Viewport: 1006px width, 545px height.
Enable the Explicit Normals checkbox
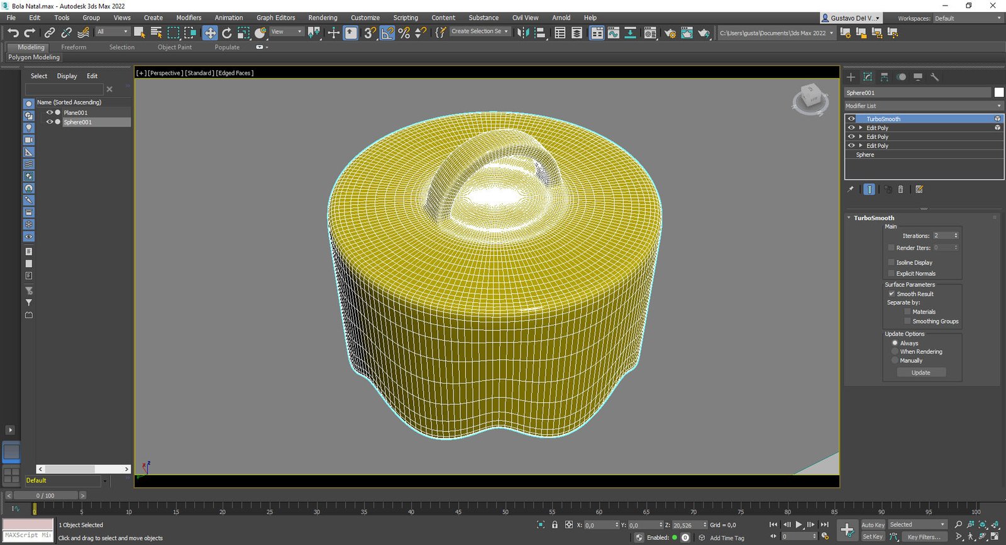coord(891,273)
